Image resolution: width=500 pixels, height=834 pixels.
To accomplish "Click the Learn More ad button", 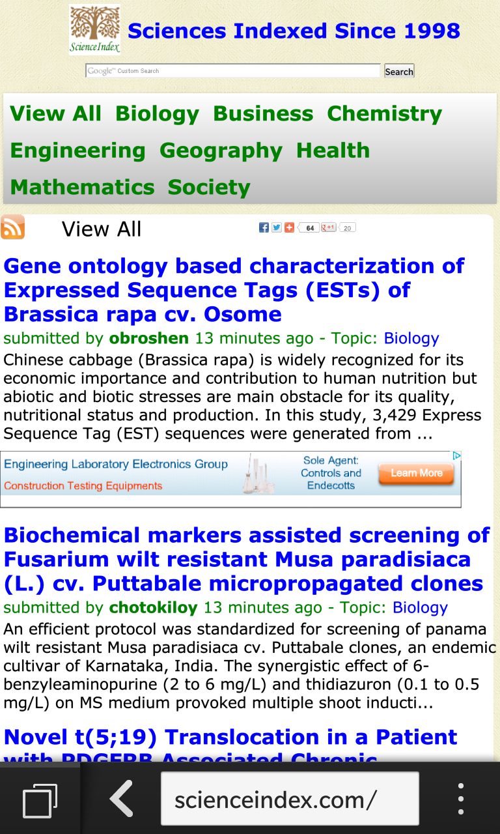I will pyautogui.click(x=416, y=474).
